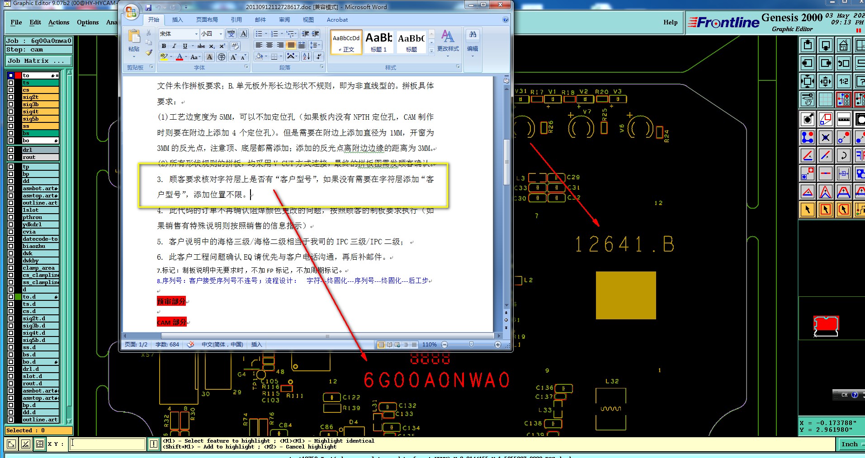
Task: Click the Sort A-Z icon
Action: point(307,56)
